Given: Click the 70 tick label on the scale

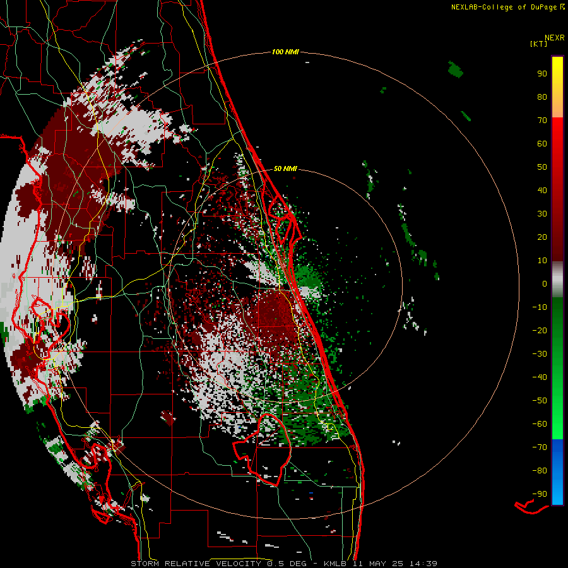Looking at the screenshot, I should [x=542, y=121].
